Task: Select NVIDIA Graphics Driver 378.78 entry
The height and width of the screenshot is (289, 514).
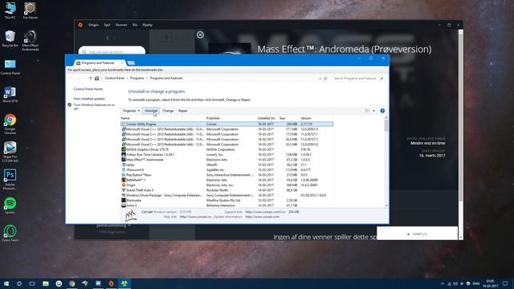Action: click(x=226, y=149)
